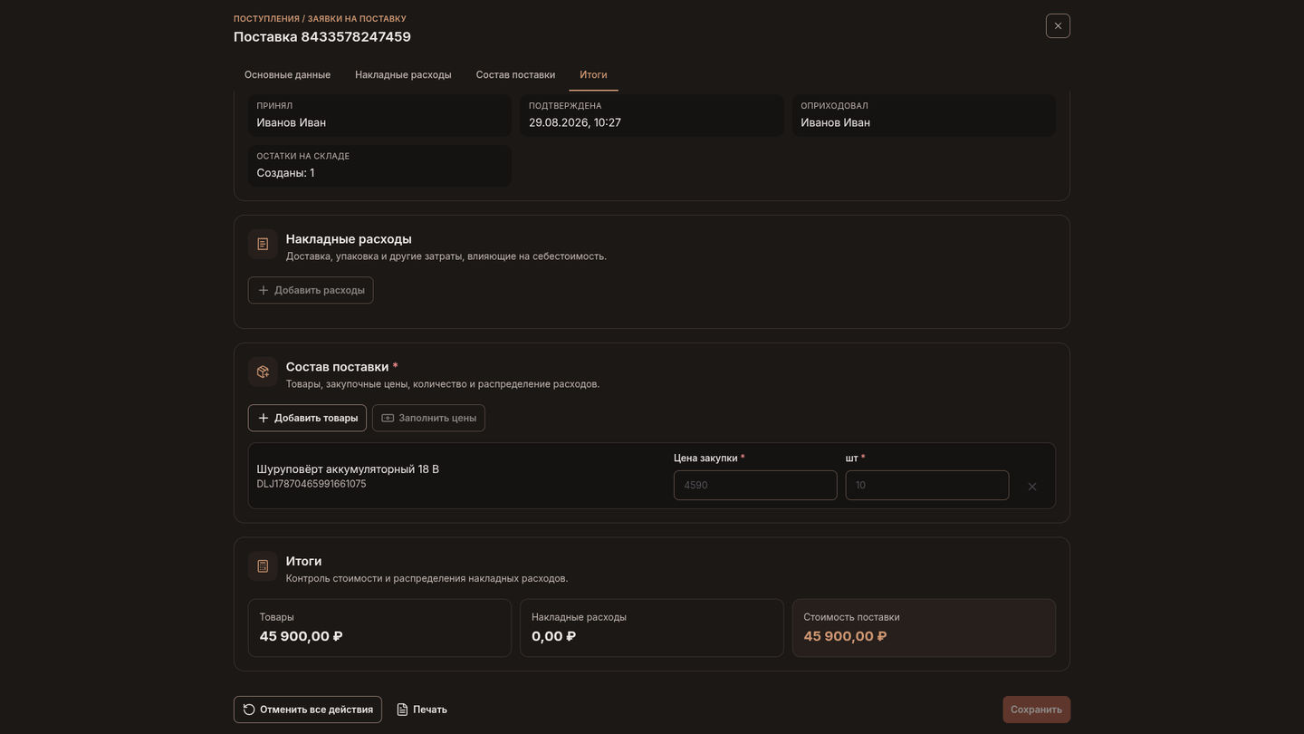Click the Оприходовал field showing Иванов Иван
The image size is (1304, 734).
click(x=924, y=115)
